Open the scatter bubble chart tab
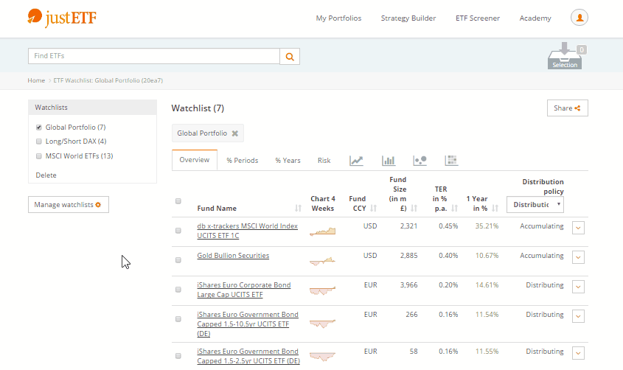 [x=420, y=160]
